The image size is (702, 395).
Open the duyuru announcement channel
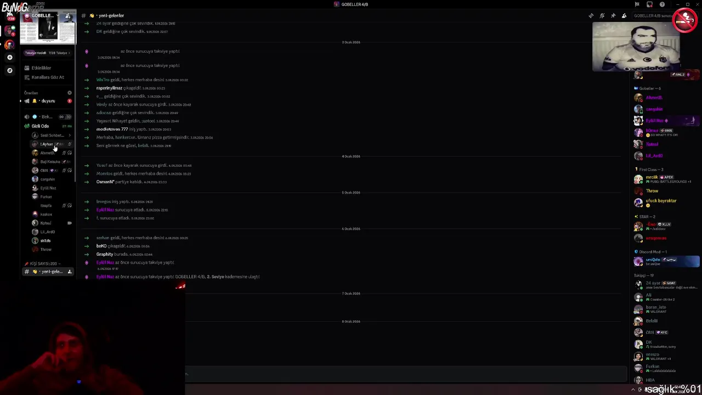click(48, 101)
